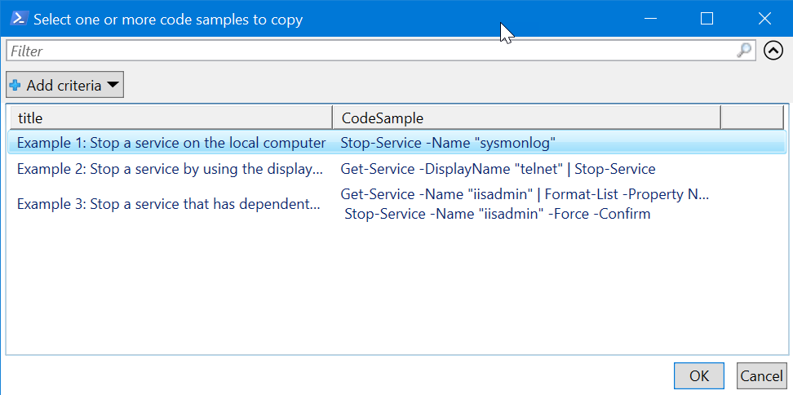The height and width of the screenshot is (395, 793).
Task: Confirm selection with OK button
Action: tap(699, 375)
